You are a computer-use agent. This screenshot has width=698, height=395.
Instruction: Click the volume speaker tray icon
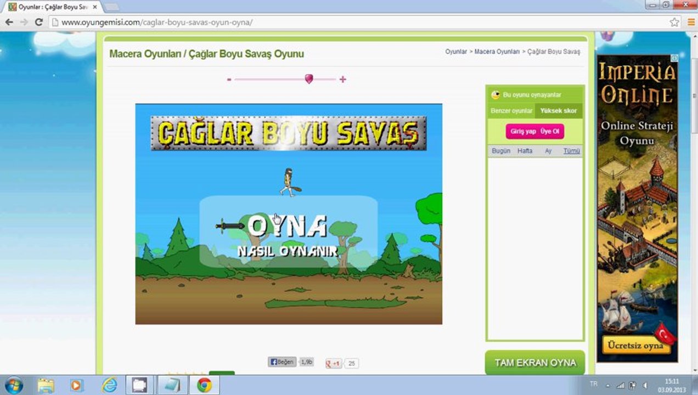point(645,385)
